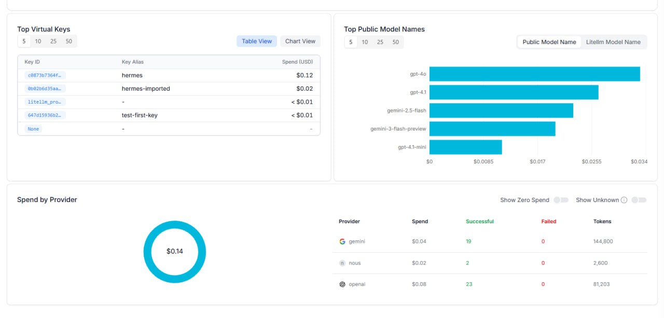Open key ID 647d15936b2… link
664x318 pixels.
click(45, 115)
